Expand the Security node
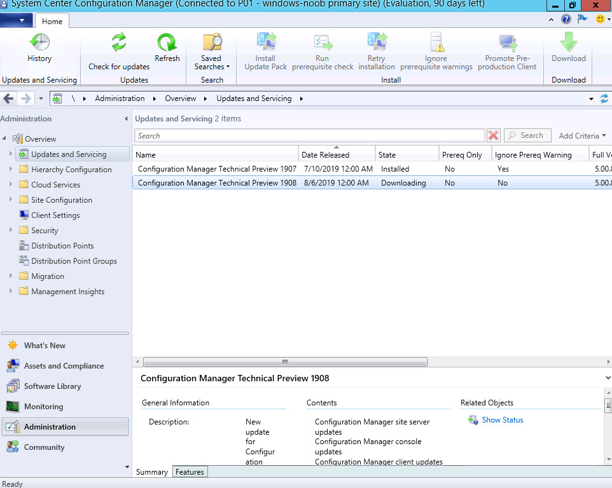612x488 pixels. [11, 230]
